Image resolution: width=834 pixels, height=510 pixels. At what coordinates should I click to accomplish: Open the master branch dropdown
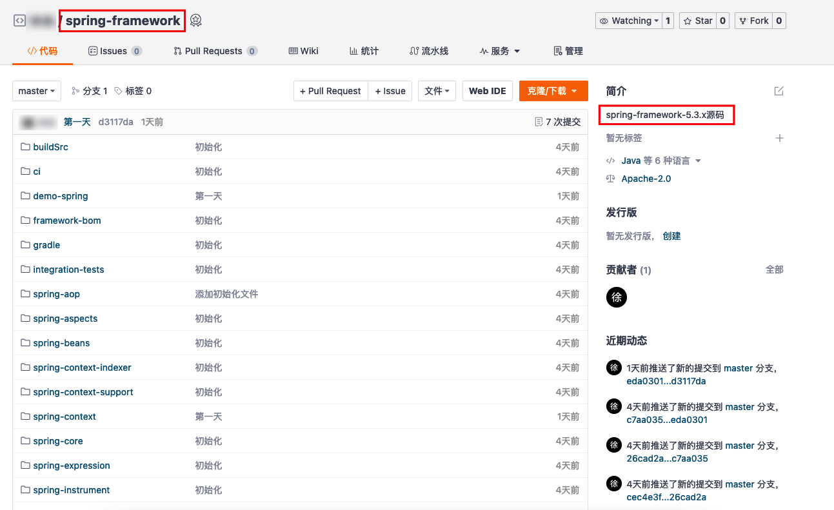point(37,91)
